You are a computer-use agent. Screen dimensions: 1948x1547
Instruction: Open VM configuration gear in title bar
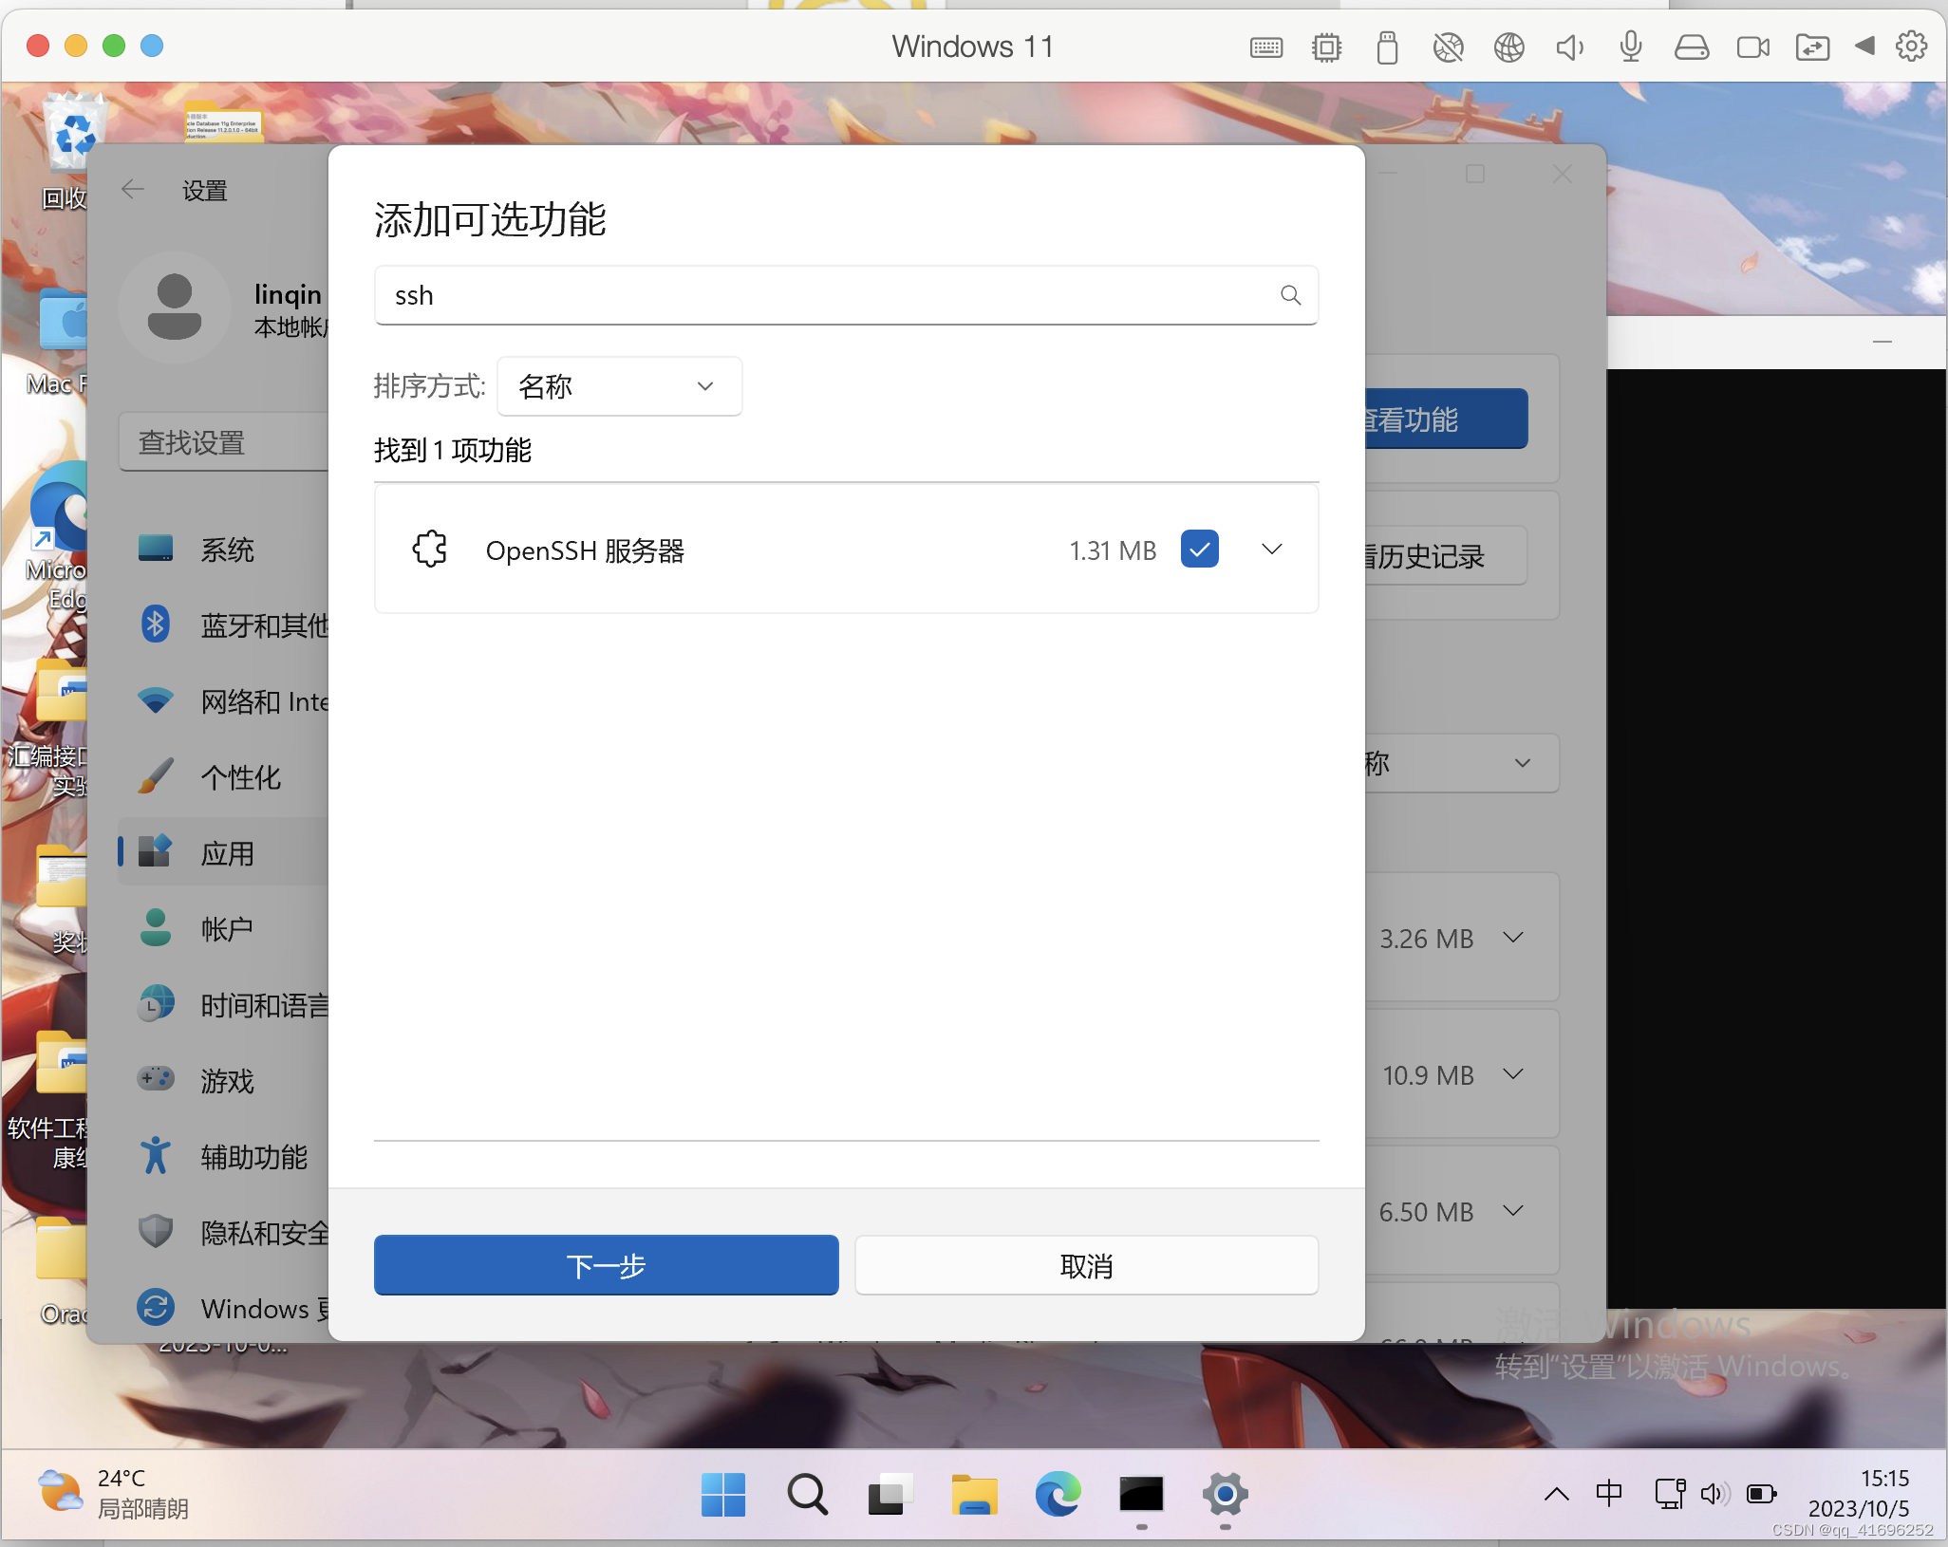tap(1911, 46)
